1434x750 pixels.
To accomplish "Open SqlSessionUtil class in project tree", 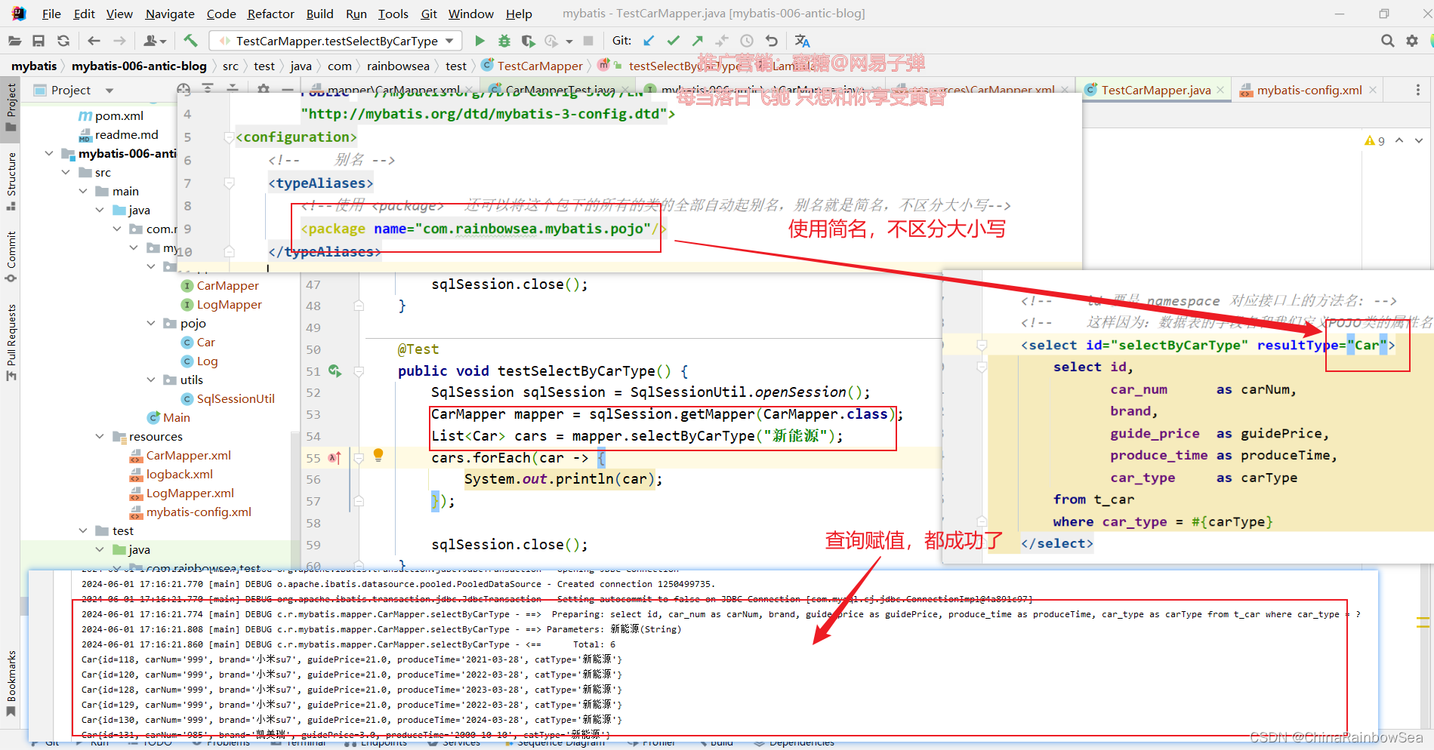I will pyautogui.click(x=235, y=398).
